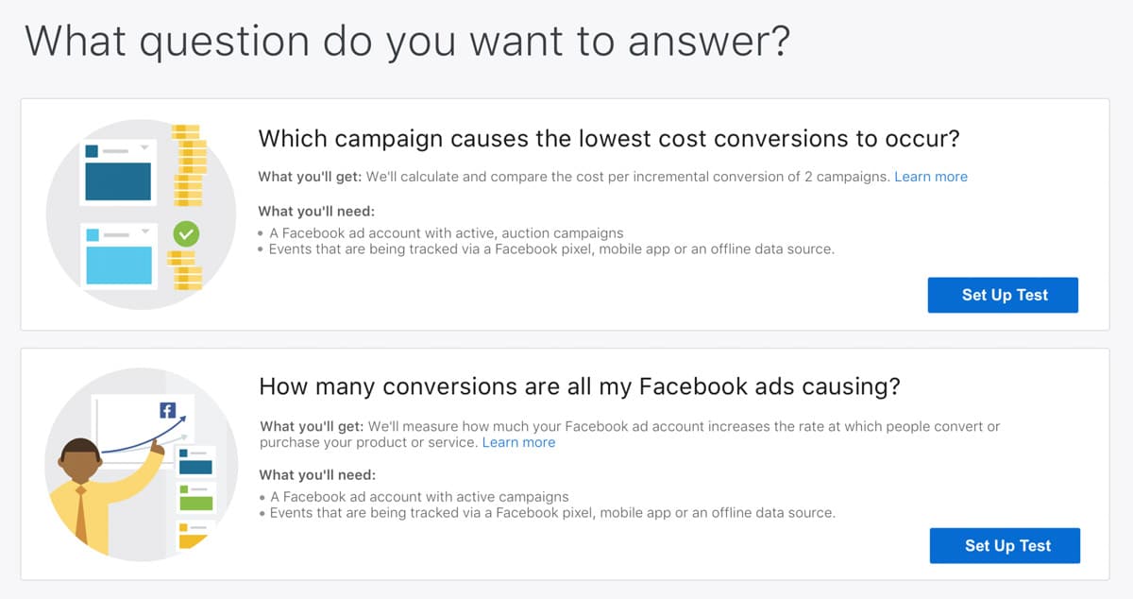The height and width of the screenshot is (599, 1133).
Task: Click the 'What question do you want to answer?' title
Action: 406,43
